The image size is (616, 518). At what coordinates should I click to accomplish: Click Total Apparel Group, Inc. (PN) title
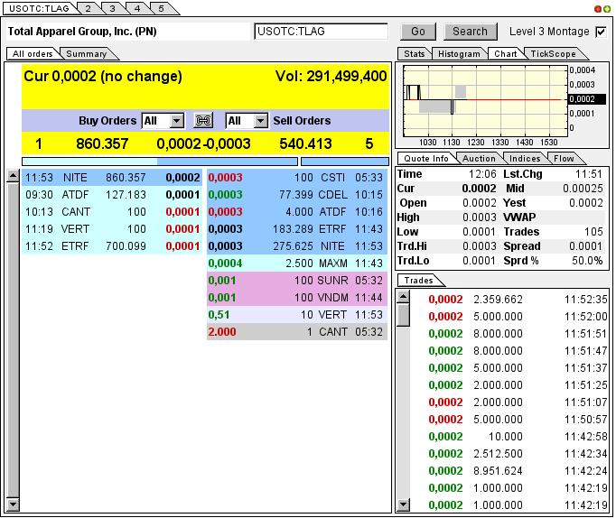coord(82,32)
